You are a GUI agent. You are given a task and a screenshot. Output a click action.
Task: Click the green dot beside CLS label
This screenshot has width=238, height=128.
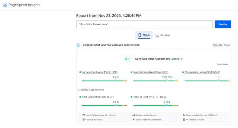coord(183,72)
